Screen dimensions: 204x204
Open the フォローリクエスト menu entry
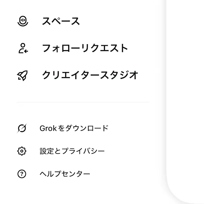tap(85, 48)
